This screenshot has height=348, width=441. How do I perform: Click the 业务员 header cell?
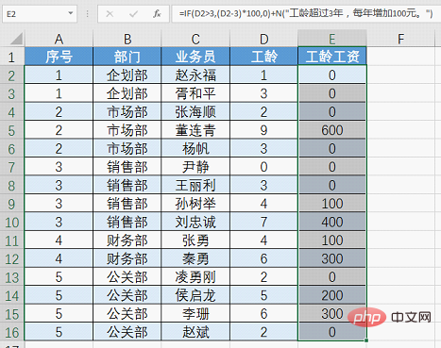(195, 57)
